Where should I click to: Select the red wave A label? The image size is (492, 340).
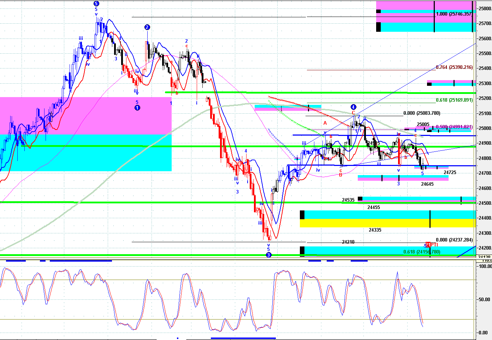tap(325, 123)
